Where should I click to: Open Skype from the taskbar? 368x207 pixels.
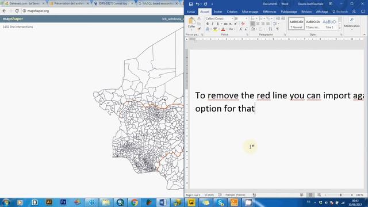tap(220, 202)
